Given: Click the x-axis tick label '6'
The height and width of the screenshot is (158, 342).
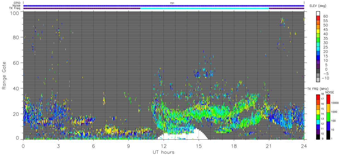Looking at the screenshot, I should pyautogui.click(x=93, y=146).
